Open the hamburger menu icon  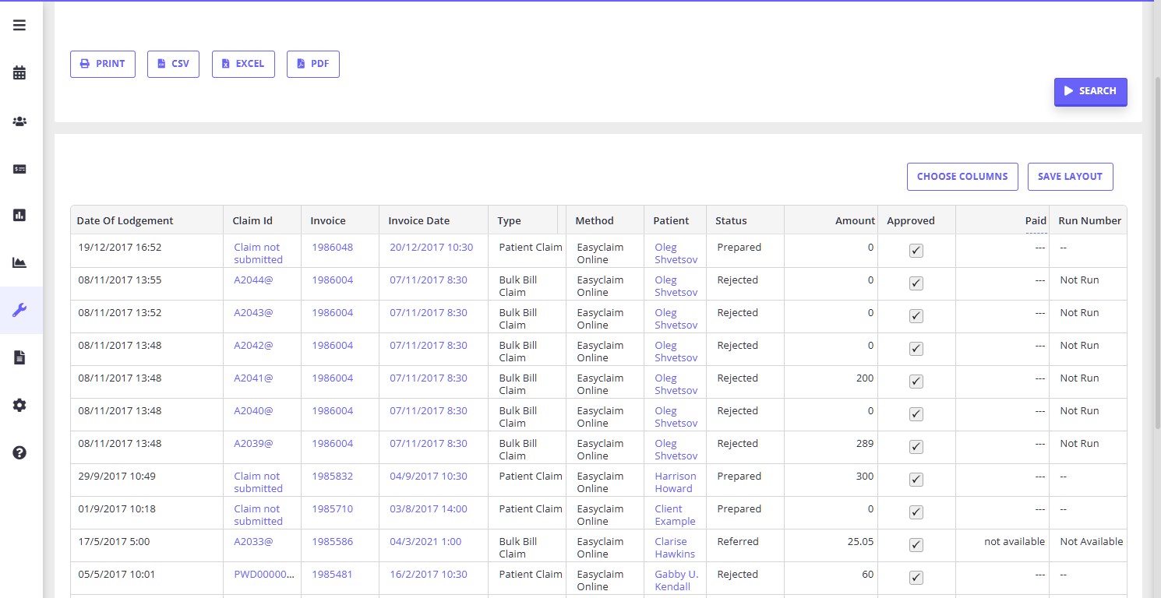tap(19, 25)
